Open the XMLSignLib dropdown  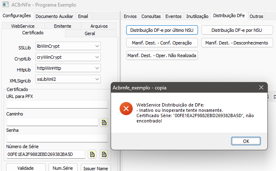[97, 79]
